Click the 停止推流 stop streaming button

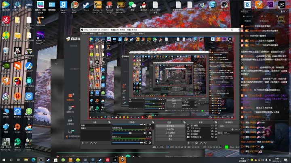click(170, 126)
